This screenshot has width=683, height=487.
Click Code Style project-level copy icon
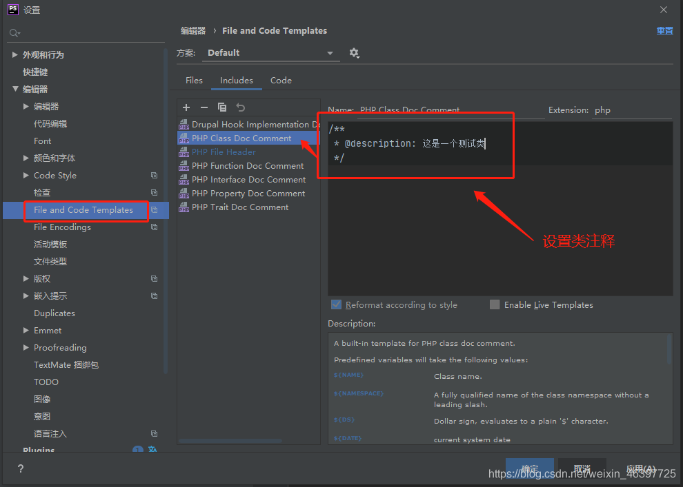click(x=155, y=175)
